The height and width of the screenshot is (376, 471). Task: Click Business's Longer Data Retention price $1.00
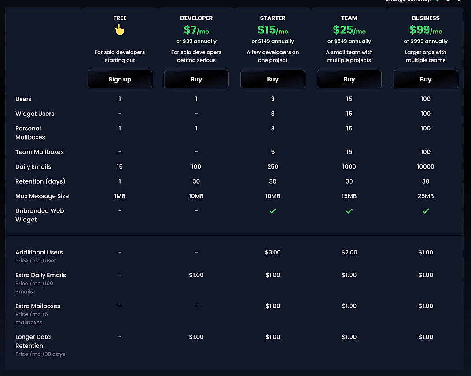426,337
